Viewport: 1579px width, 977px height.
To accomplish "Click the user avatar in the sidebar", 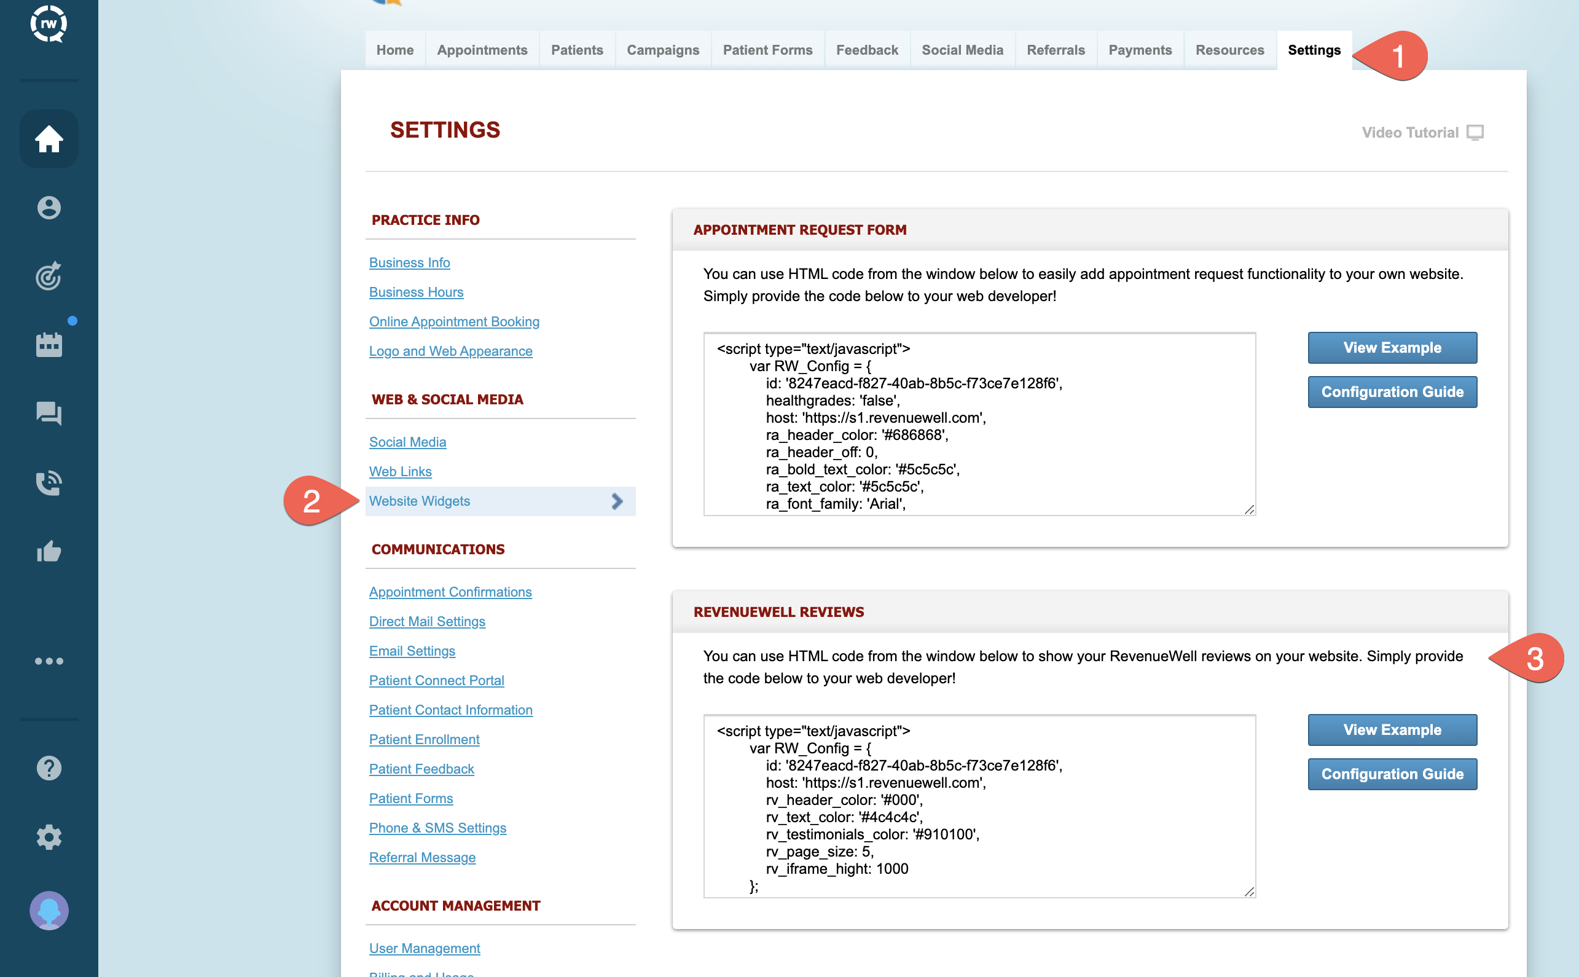I will point(49,911).
